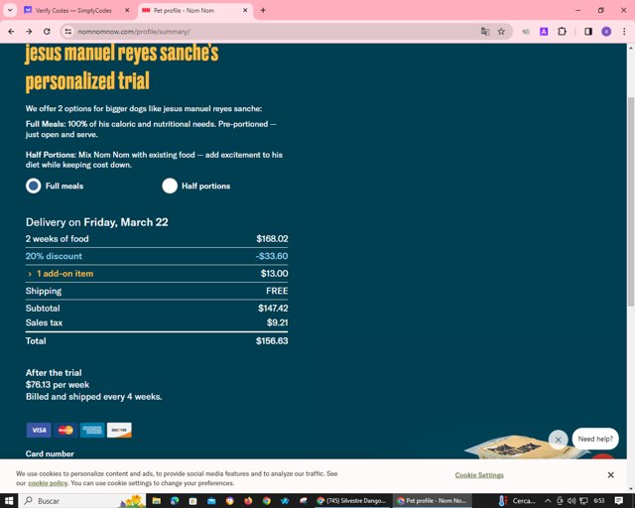Click the 20% discount line
The width and height of the screenshot is (635, 508).
point(157,256)
